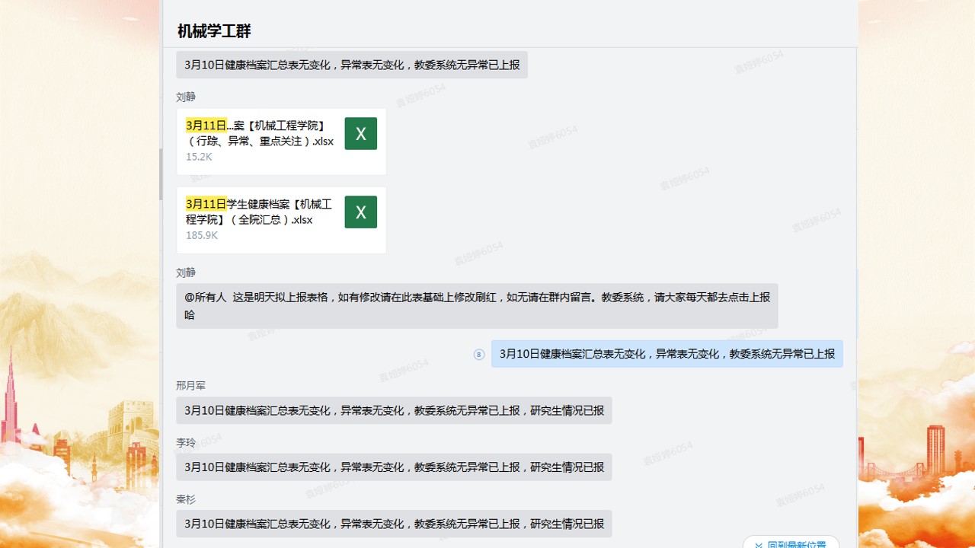This screenshot has height=548, width=975.
Task: Click sender name 刘静 above the @所有人 message
Action: pos(186,272)
